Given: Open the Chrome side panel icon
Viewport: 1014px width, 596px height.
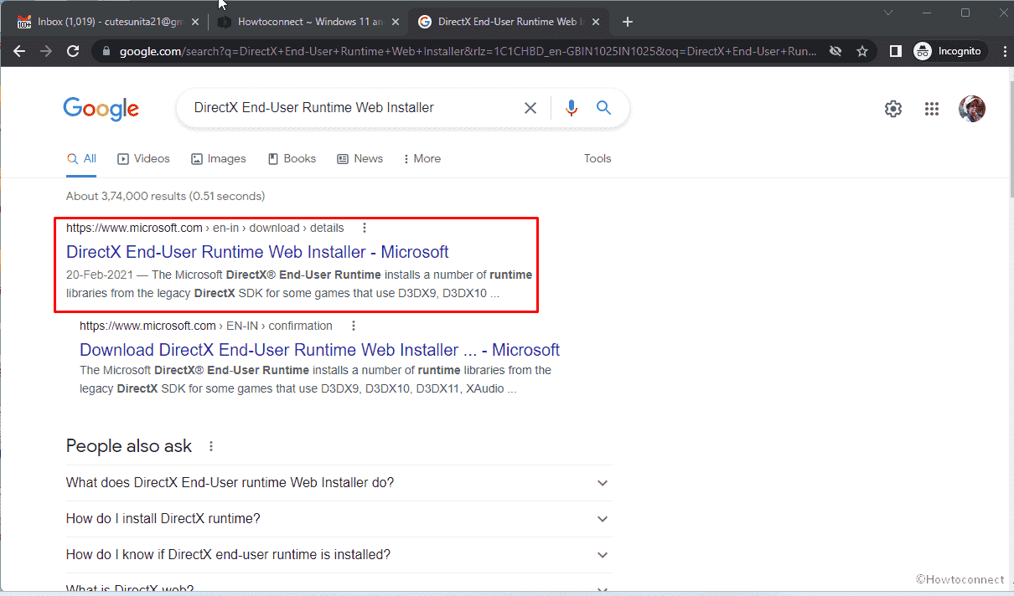Looking at the screenshot, I should 895,51.
